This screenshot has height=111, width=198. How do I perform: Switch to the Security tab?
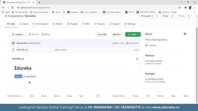click(x=99, y=24)
